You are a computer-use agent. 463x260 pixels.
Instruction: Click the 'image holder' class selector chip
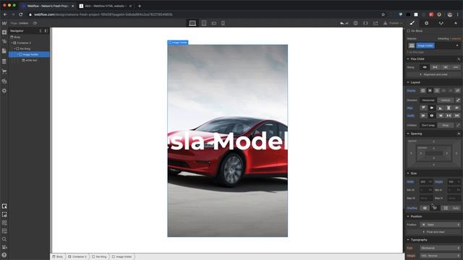425,45
